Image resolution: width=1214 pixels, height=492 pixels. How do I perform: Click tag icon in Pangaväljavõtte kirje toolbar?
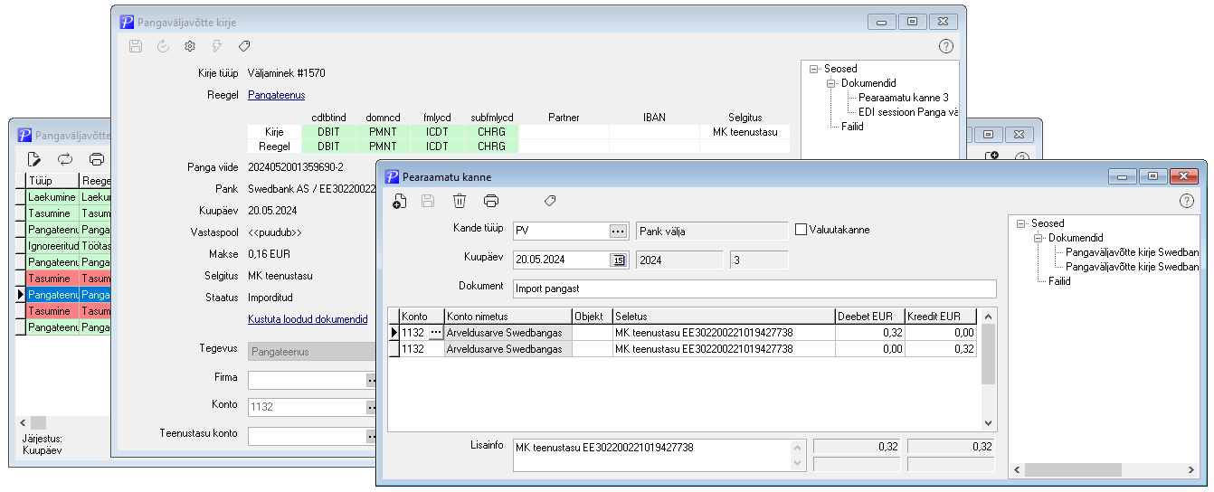(244, 45)
